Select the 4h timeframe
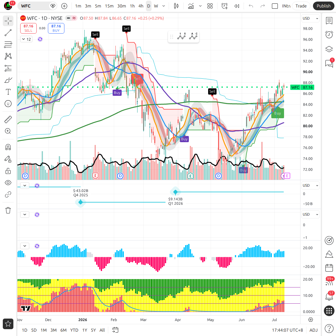This screenshot has width=336, height=336. (x=141, y=6)
